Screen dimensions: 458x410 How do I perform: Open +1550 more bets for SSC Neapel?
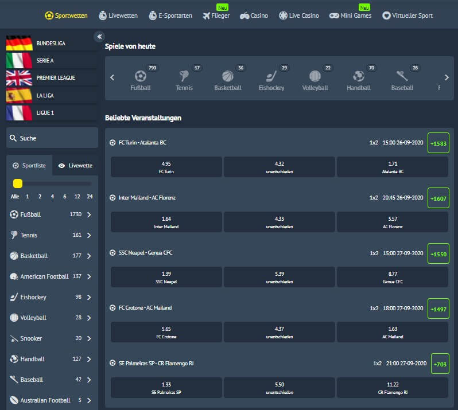[x=438, y=253]
